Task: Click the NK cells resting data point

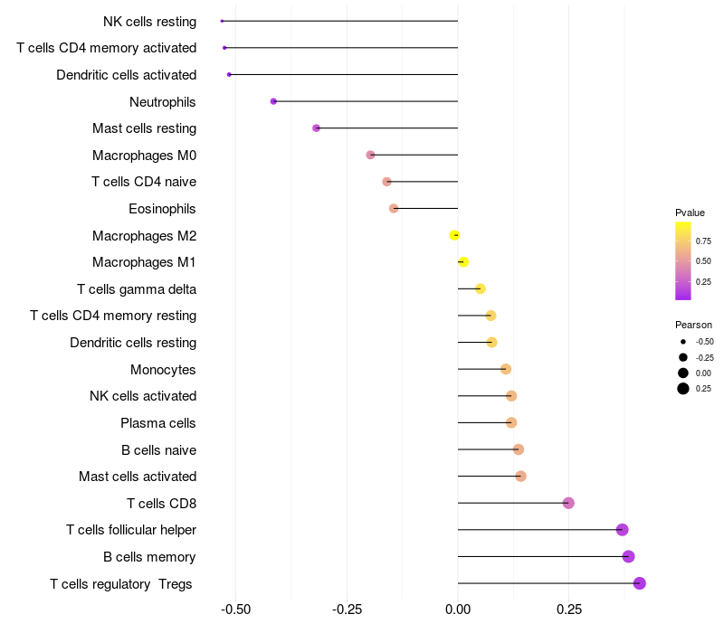Action: [222, 21]
